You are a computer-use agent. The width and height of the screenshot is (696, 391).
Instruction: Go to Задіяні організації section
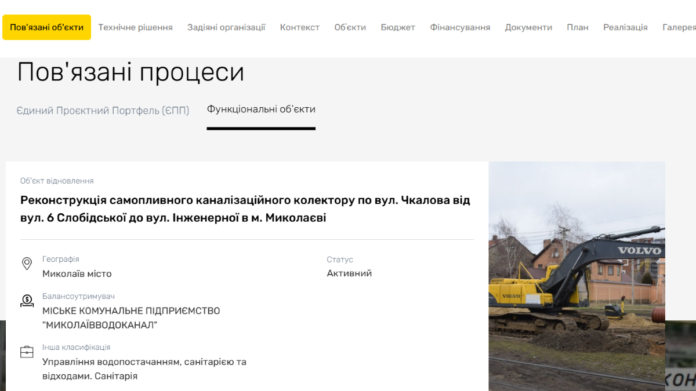click(226, 27)
